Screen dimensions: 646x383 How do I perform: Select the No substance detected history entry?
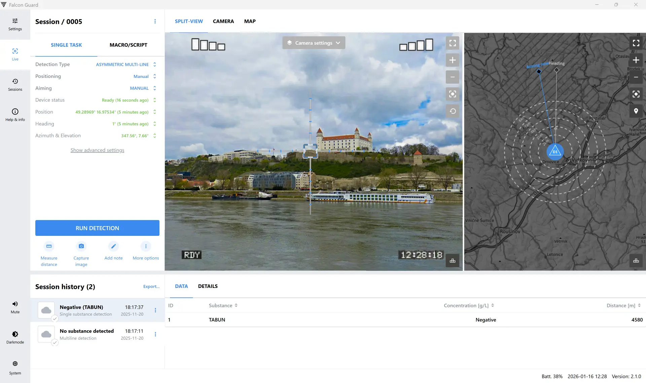click(x=97, y=334)
